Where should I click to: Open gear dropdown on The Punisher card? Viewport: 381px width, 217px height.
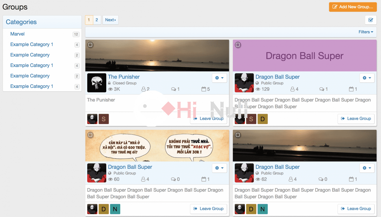click(219, 78)
